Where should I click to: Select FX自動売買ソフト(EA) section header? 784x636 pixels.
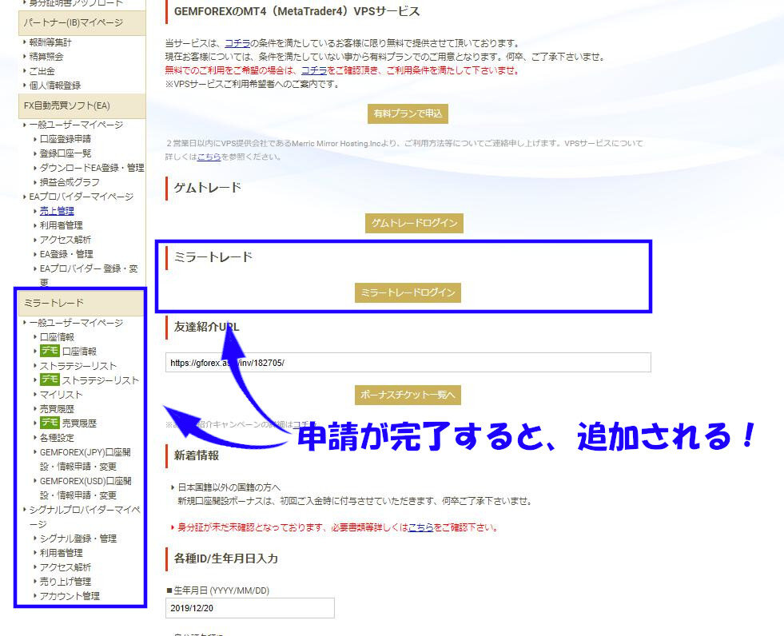click(x=82, y=105)
